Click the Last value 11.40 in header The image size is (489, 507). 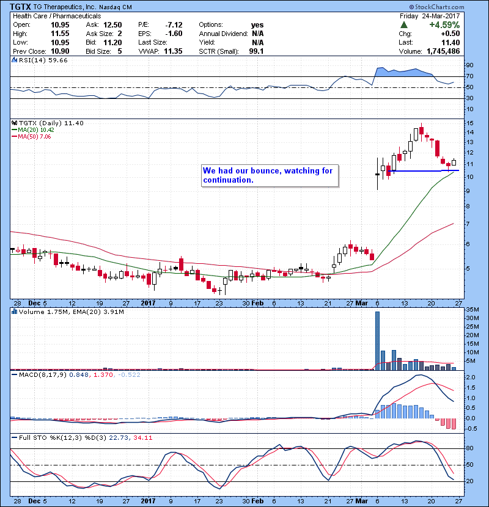[x=450, y=42]
